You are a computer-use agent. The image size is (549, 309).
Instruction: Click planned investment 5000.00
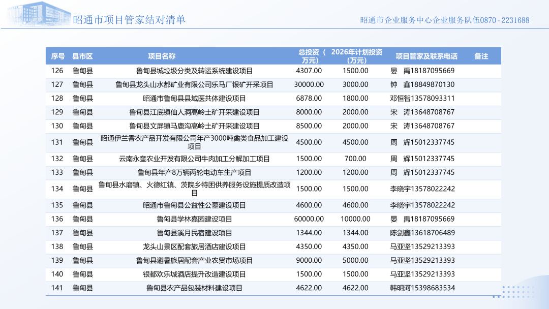(x=355, y=260)
